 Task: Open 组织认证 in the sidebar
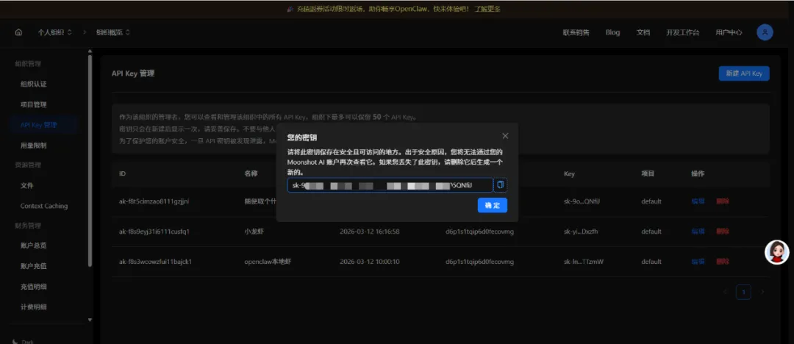(x=33, y=84)
